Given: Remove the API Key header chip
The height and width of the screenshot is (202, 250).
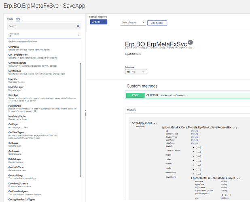Looking at the screenshot, I should (104, 22).
